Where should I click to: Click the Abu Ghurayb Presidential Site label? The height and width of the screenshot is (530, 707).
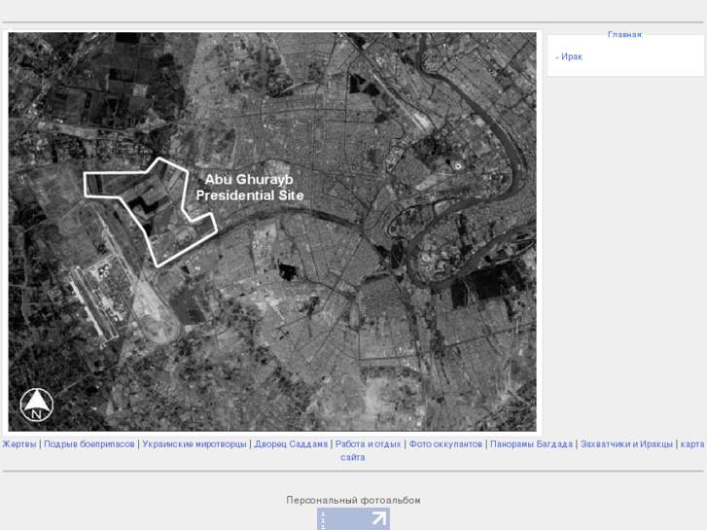click(250, 187)
